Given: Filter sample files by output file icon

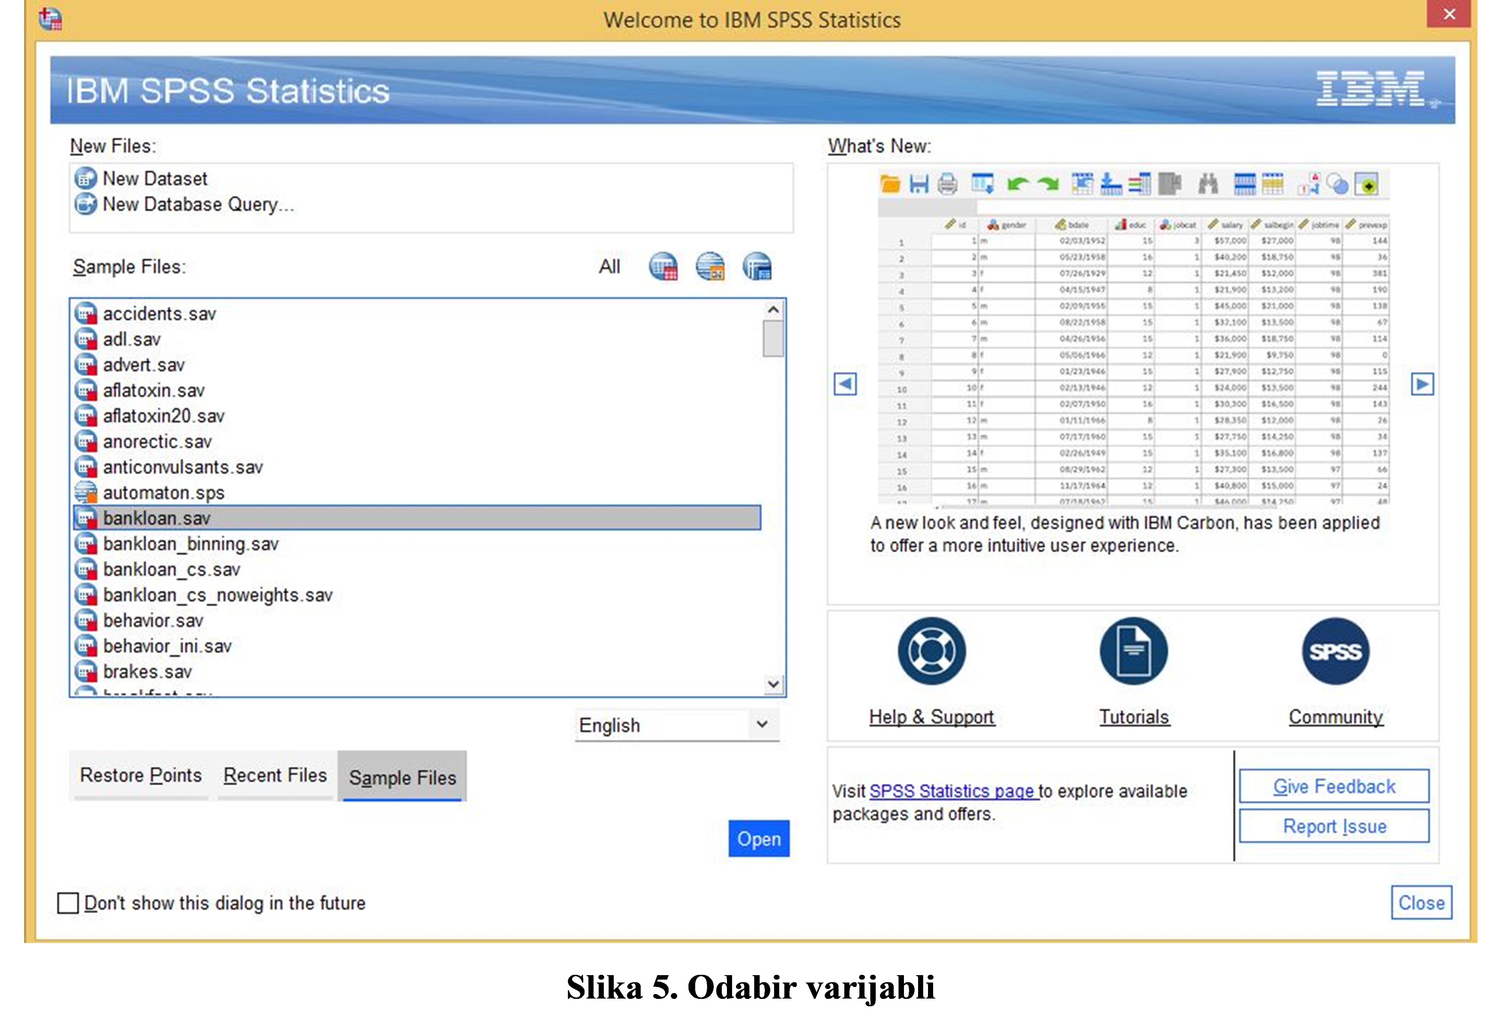Looking at the screenshot, I should 757,266.
